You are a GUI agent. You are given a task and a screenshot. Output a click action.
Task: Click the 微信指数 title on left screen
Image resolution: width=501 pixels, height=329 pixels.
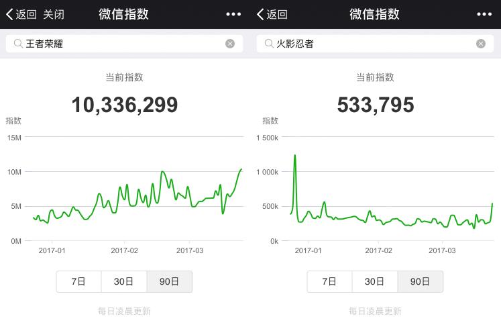tap(123, 14)
